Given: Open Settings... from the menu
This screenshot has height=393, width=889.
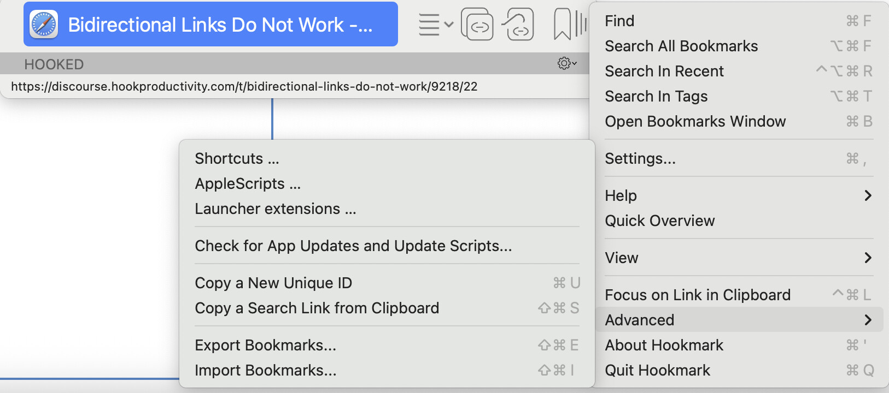Looking at the screenshot, I should (x=640, y=158).
